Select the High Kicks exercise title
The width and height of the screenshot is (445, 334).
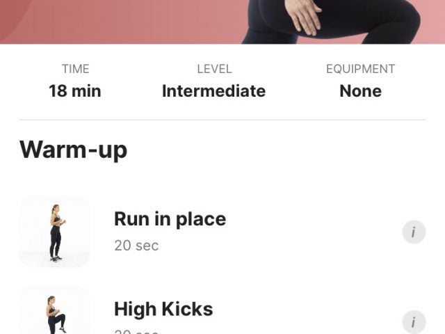click(163, 309)
